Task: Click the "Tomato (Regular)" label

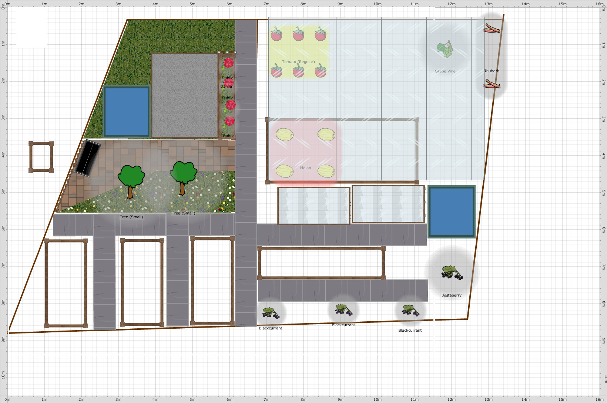Action: [x=298, y=62]
